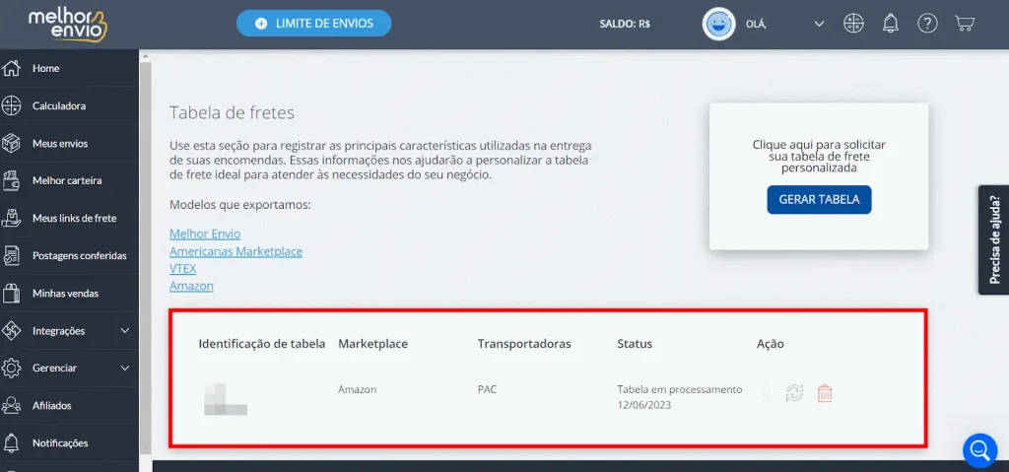Open Meus envios menu item

coord(60,143)
